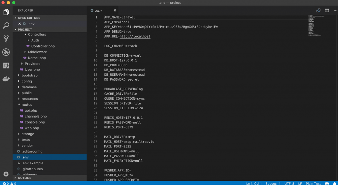Open web.php in routes
The width and height of the screenshot is (338, 185).
pos(32,128)
